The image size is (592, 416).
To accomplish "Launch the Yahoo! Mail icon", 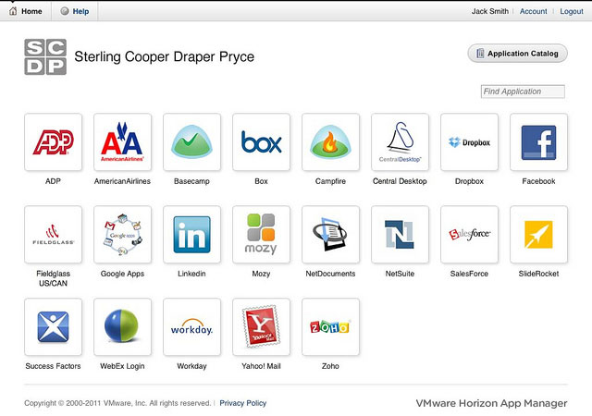I will [x=261, y=327].
